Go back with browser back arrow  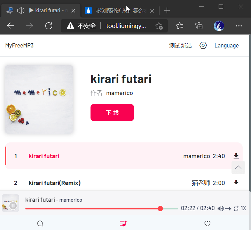point(10,26)
